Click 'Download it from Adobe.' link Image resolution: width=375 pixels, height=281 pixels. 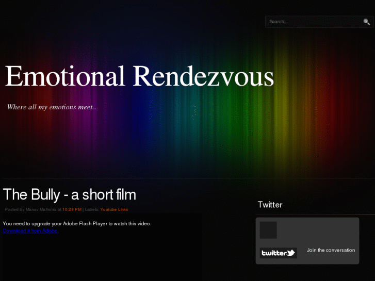30,231
